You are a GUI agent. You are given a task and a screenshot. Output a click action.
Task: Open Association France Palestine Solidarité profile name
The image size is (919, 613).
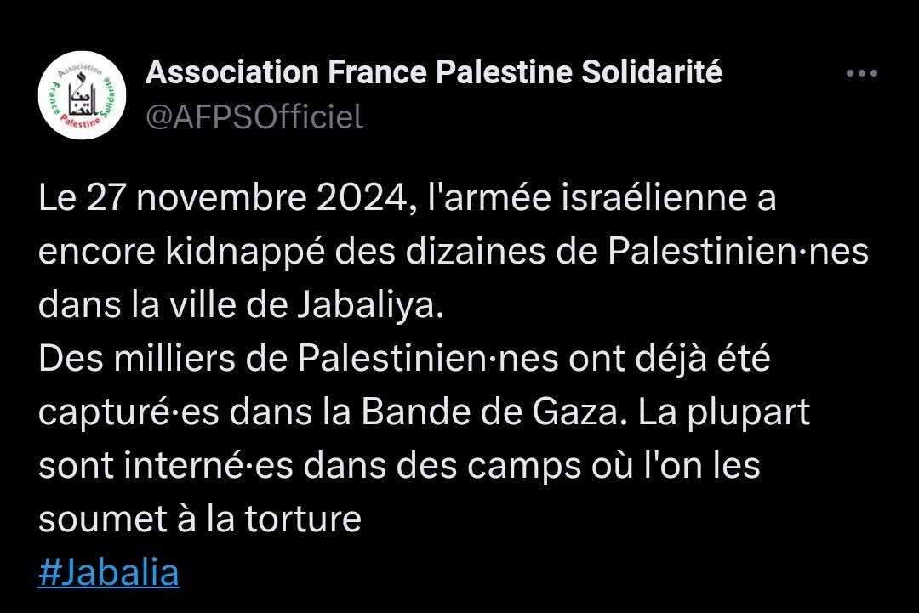434,72
